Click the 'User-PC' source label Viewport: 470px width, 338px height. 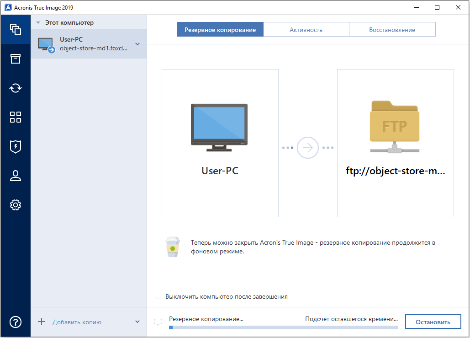[220, 171]
